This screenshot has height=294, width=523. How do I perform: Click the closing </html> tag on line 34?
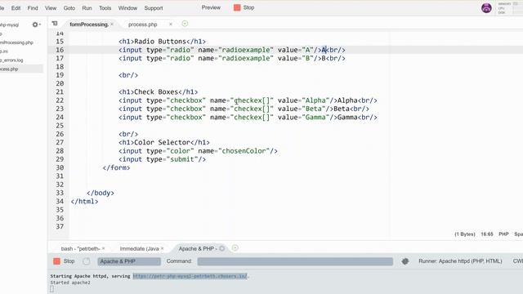tap(84, 202)
